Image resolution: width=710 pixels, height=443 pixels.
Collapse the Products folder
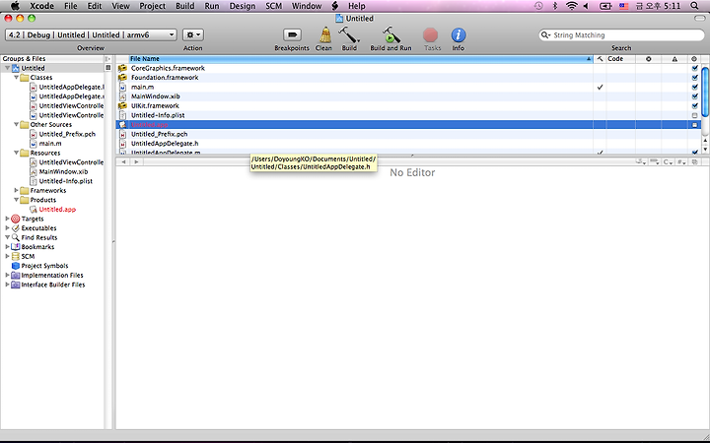tap(17, 200)
